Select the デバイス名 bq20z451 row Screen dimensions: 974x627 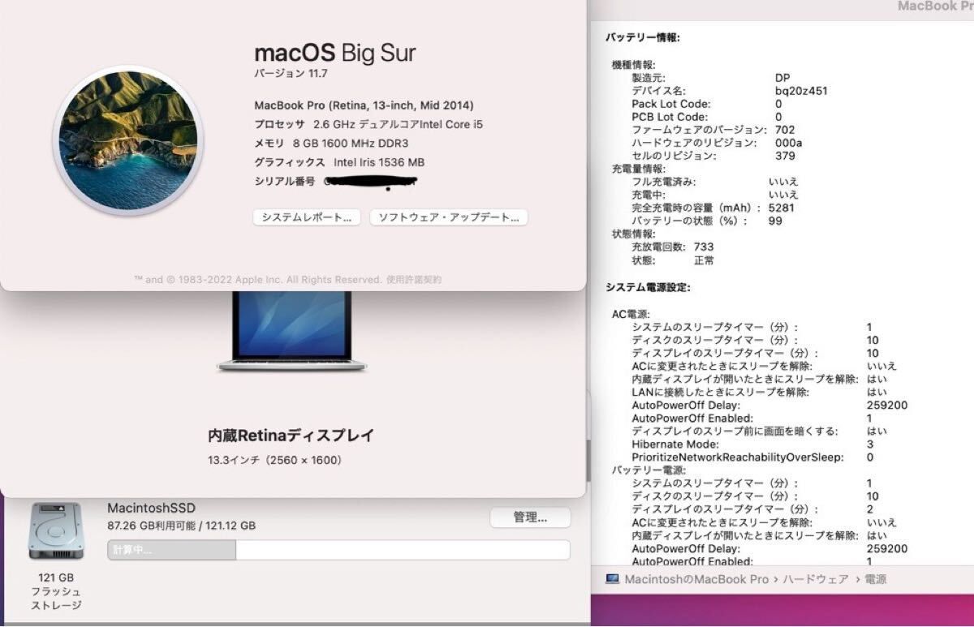(x=730, y=91)
